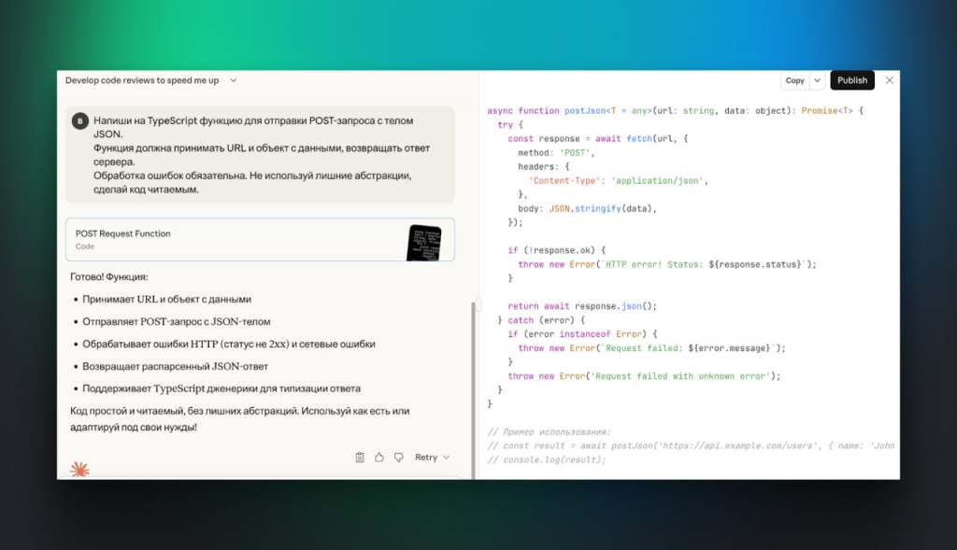The image size is (957, 550).
Task: Expand the chat title dropdown chevron
Action: point(234,80)
